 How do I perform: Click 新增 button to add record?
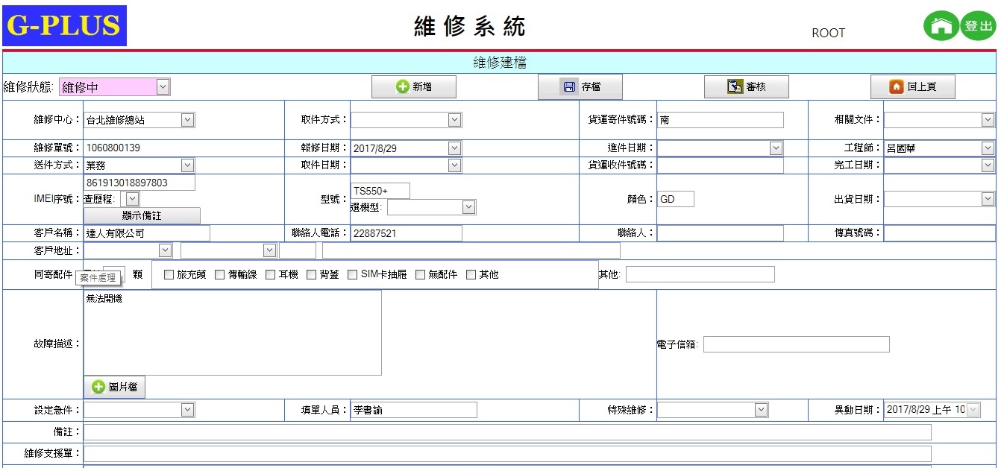coord(414,87)
